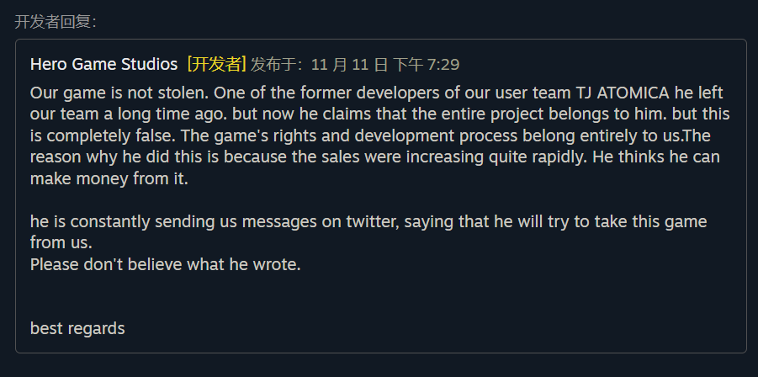Click the 发布于: label text
758x377 pixels.
click(278, 65)
